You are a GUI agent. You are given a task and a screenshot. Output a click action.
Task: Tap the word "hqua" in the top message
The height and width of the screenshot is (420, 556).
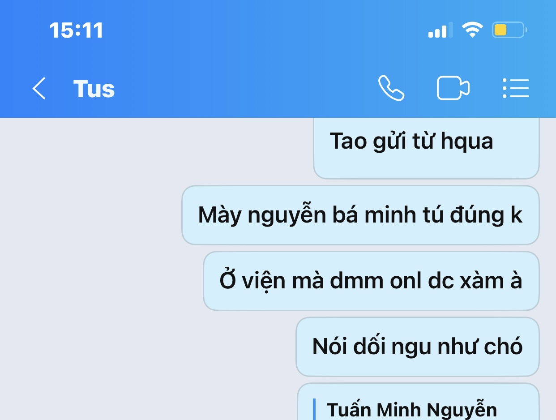(467, 141)
